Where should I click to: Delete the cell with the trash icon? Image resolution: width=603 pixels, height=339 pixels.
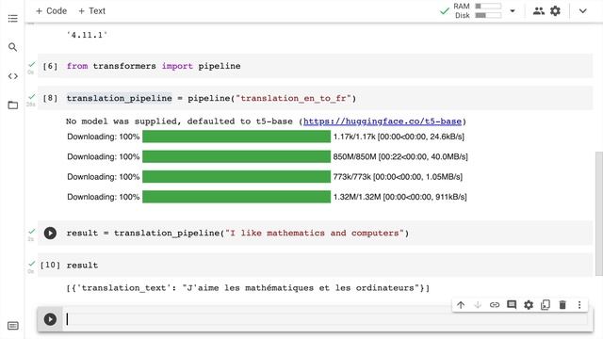point(562,305)
